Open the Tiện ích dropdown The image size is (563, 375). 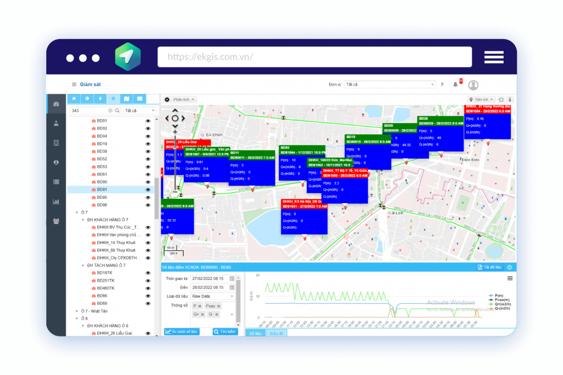pos(481,100)
